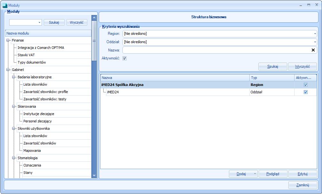Image resolution: width=322 pixels, height=194 pixels.
Task: Collapse the Słowniki użytkownika node
Action: [13, 128]
